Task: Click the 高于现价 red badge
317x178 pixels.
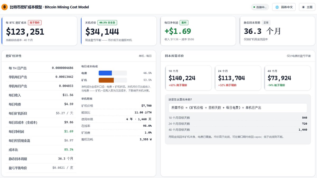Action: (x=35, y=23)
